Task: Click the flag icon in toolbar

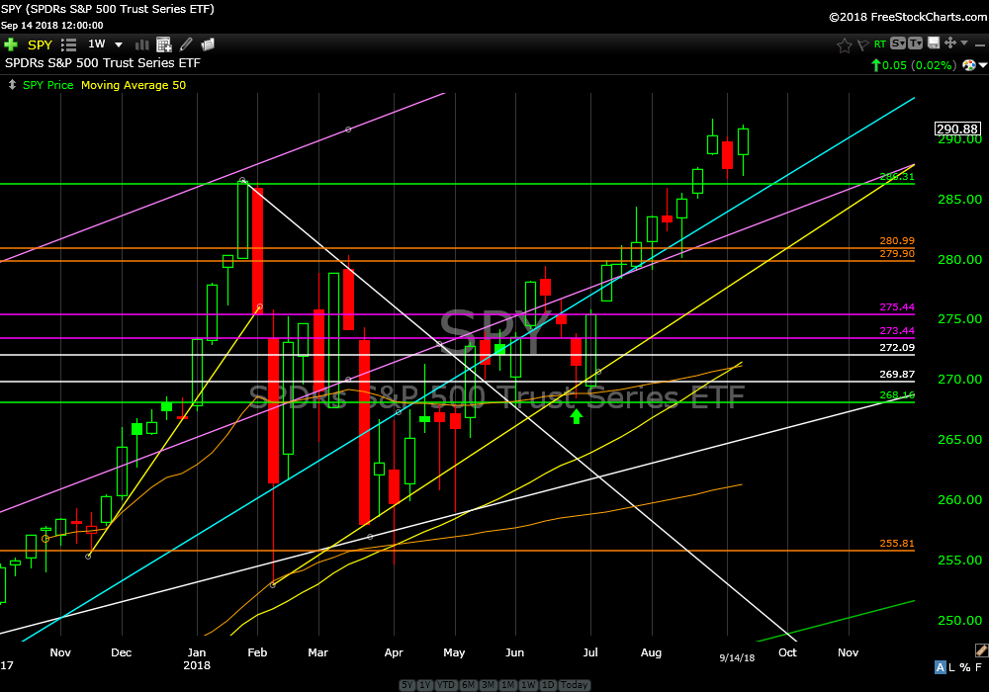Action: coord(861,44)
